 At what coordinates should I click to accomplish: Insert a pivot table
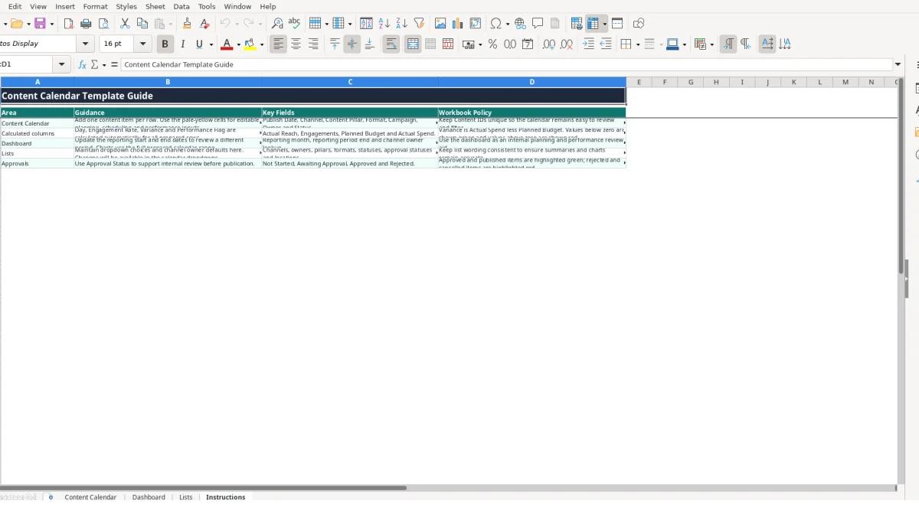point(476,24)
